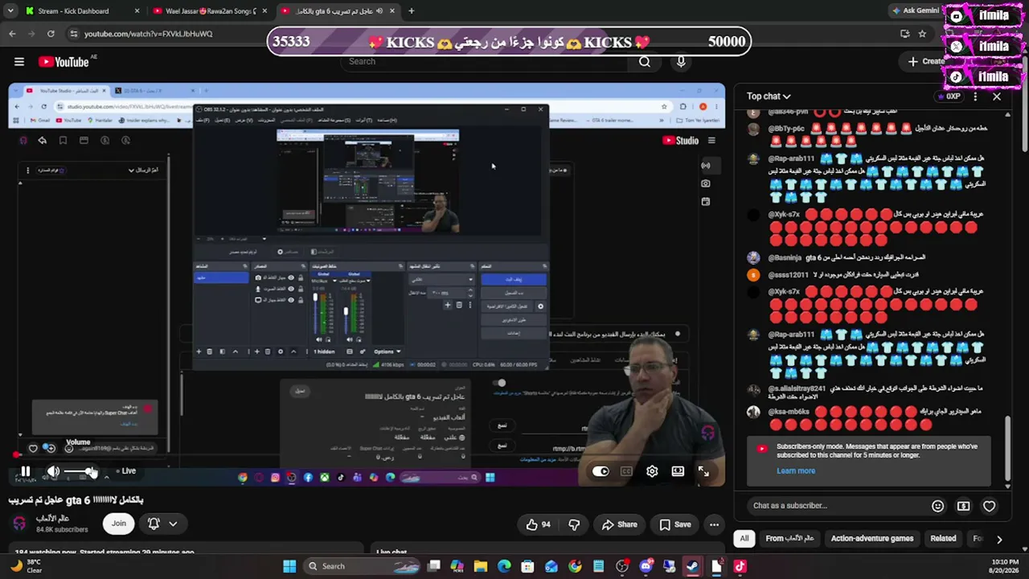Screen dimensions: 1029x579
Task: Click the address bar URL
Action: coord(149,34)
